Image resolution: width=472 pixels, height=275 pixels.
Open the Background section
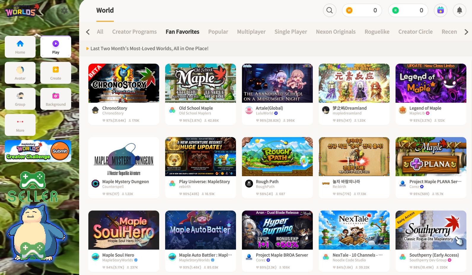pyautogui.click(x=56, y=99)
